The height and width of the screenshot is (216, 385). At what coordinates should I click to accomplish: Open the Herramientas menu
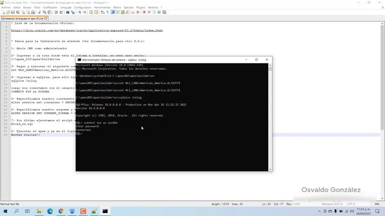pos(102,7)
